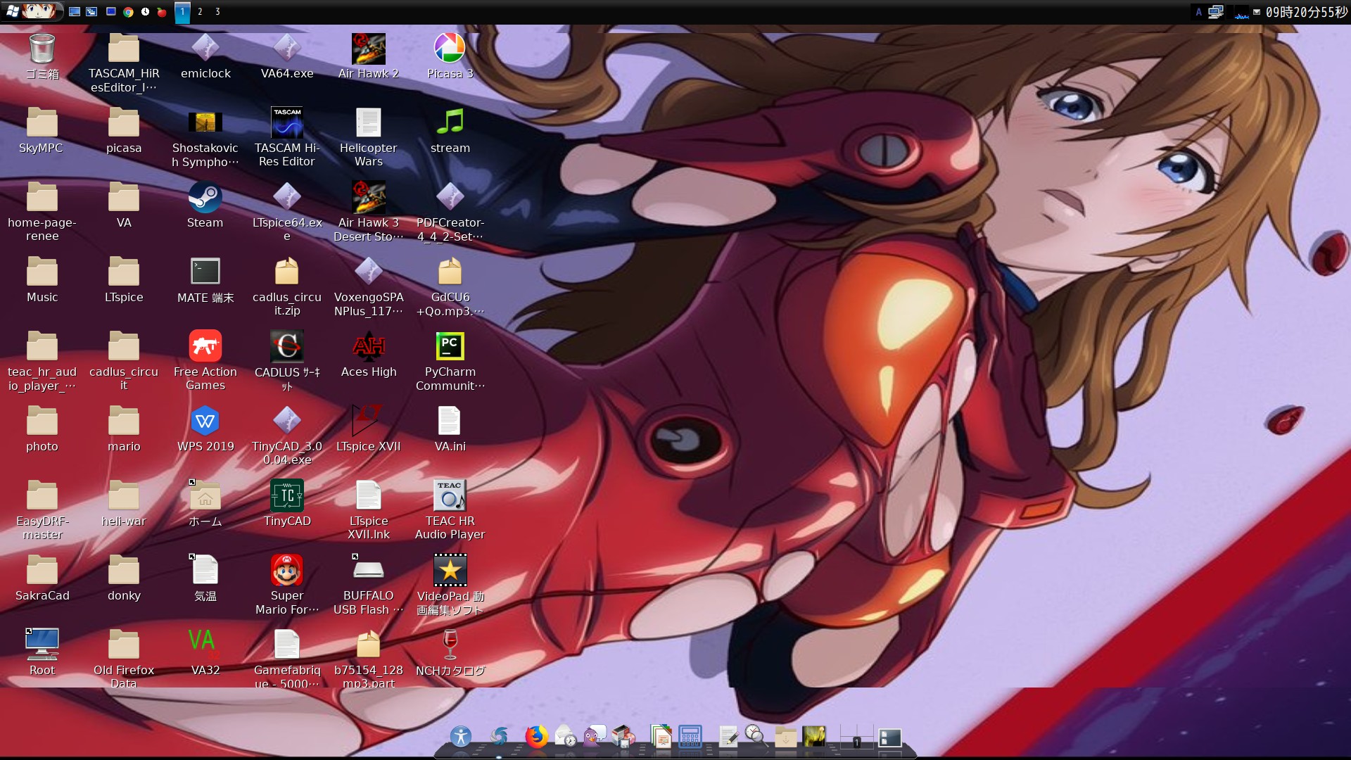Image resolution: width=1351 pixels, height=760 pixels.
Task: Click the show desktop button in panel
Action: tap(74, 12)
